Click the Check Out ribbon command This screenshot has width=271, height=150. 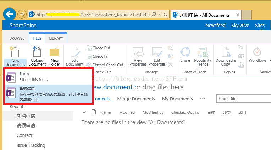pyautogui.click(x=98, y=48)
